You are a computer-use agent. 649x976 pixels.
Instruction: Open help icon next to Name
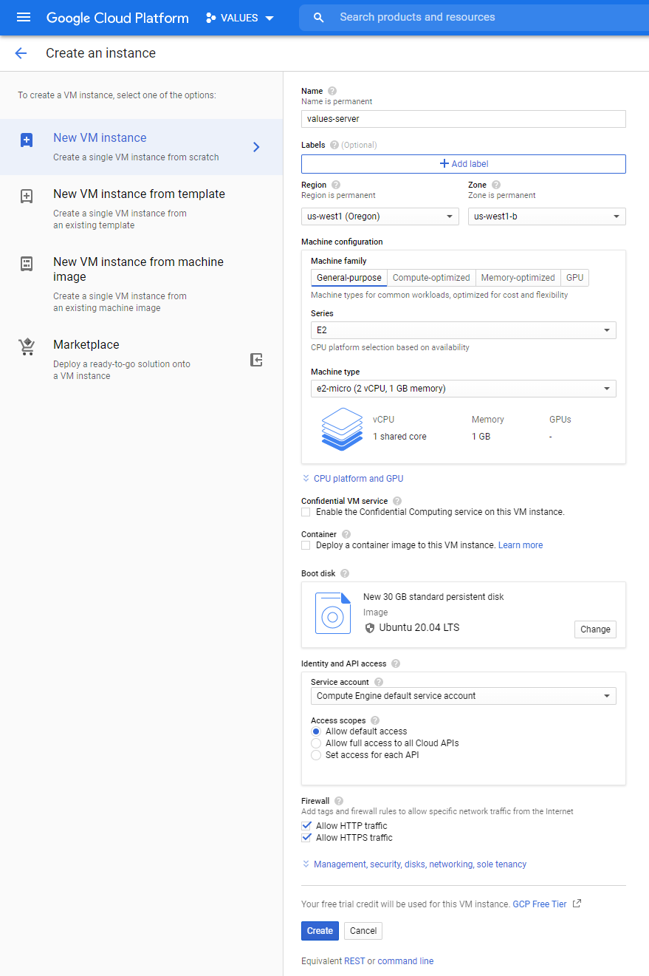pyautogui.click(x=332, y=91)
